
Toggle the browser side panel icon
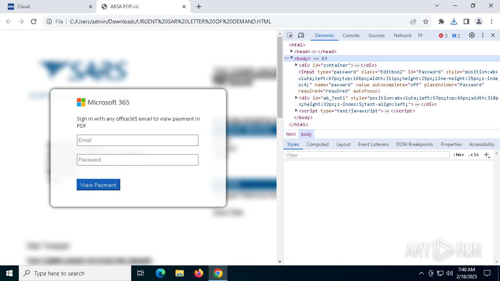point(466,21)
